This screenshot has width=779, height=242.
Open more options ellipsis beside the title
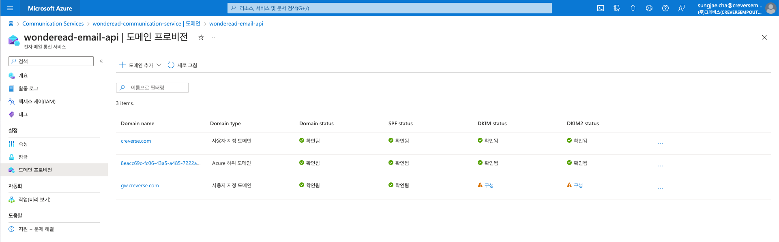click(x=214, y=37)
